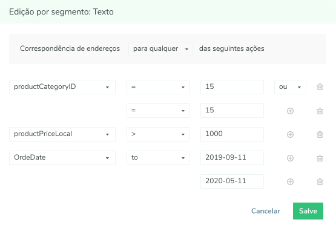Change the '>' comparison operator dropdown
The image size is (336, 231).
tap(158, 134)
